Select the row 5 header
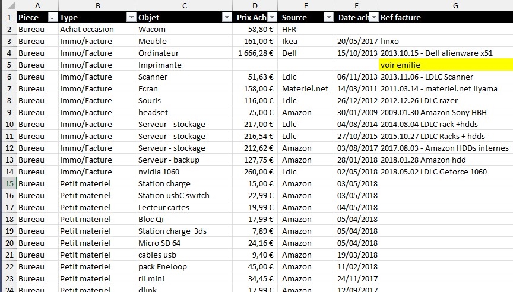513x292 pixels. [x=8, y=65]
